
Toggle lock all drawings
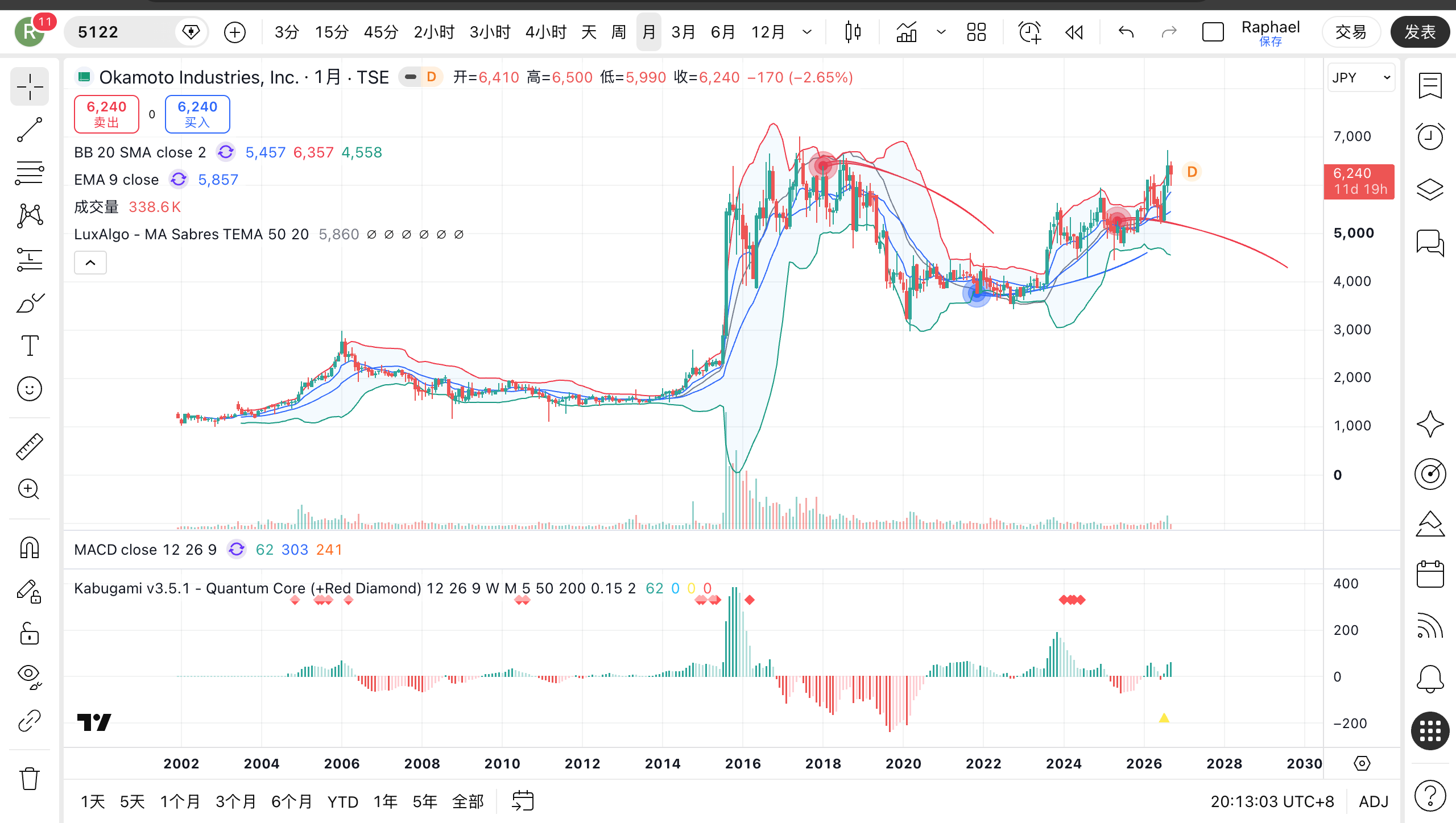point(30,634)
